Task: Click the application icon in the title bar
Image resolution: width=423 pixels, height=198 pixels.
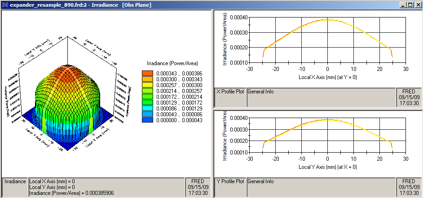Action: point(5,4)
